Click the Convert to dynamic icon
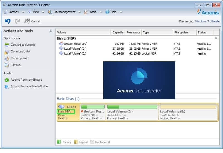223x153 pixels. (x=7, y=45)
